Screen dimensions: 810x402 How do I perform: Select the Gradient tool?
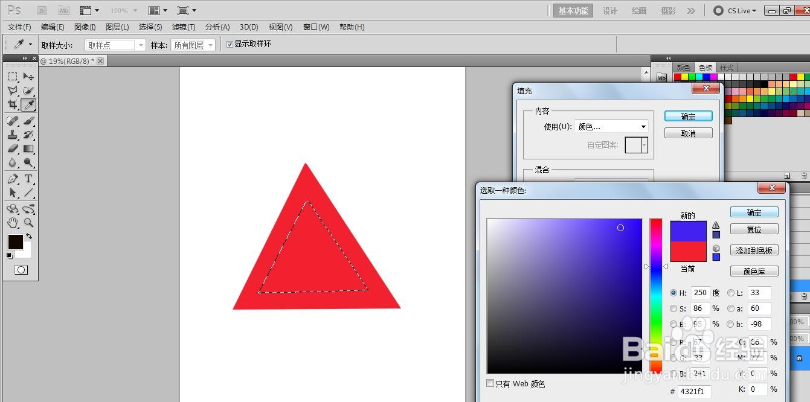[28, 148]
